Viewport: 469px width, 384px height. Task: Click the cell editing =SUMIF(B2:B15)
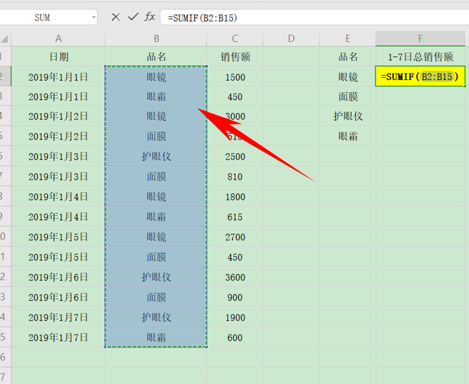(420, 77)
